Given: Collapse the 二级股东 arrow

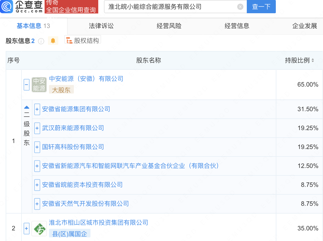Looking at the screenshot, I should pos(27,107).
